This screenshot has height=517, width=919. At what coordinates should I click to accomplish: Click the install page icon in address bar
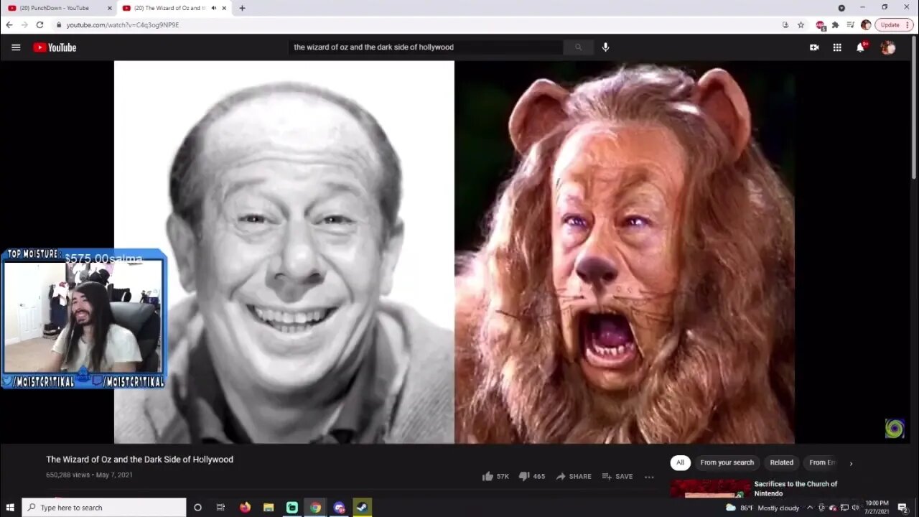(785, 24)
